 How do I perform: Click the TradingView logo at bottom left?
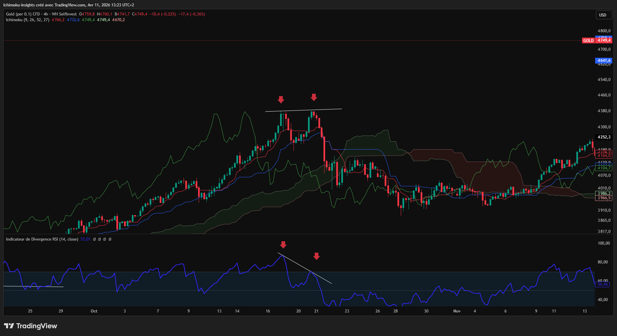coord(31,326)
